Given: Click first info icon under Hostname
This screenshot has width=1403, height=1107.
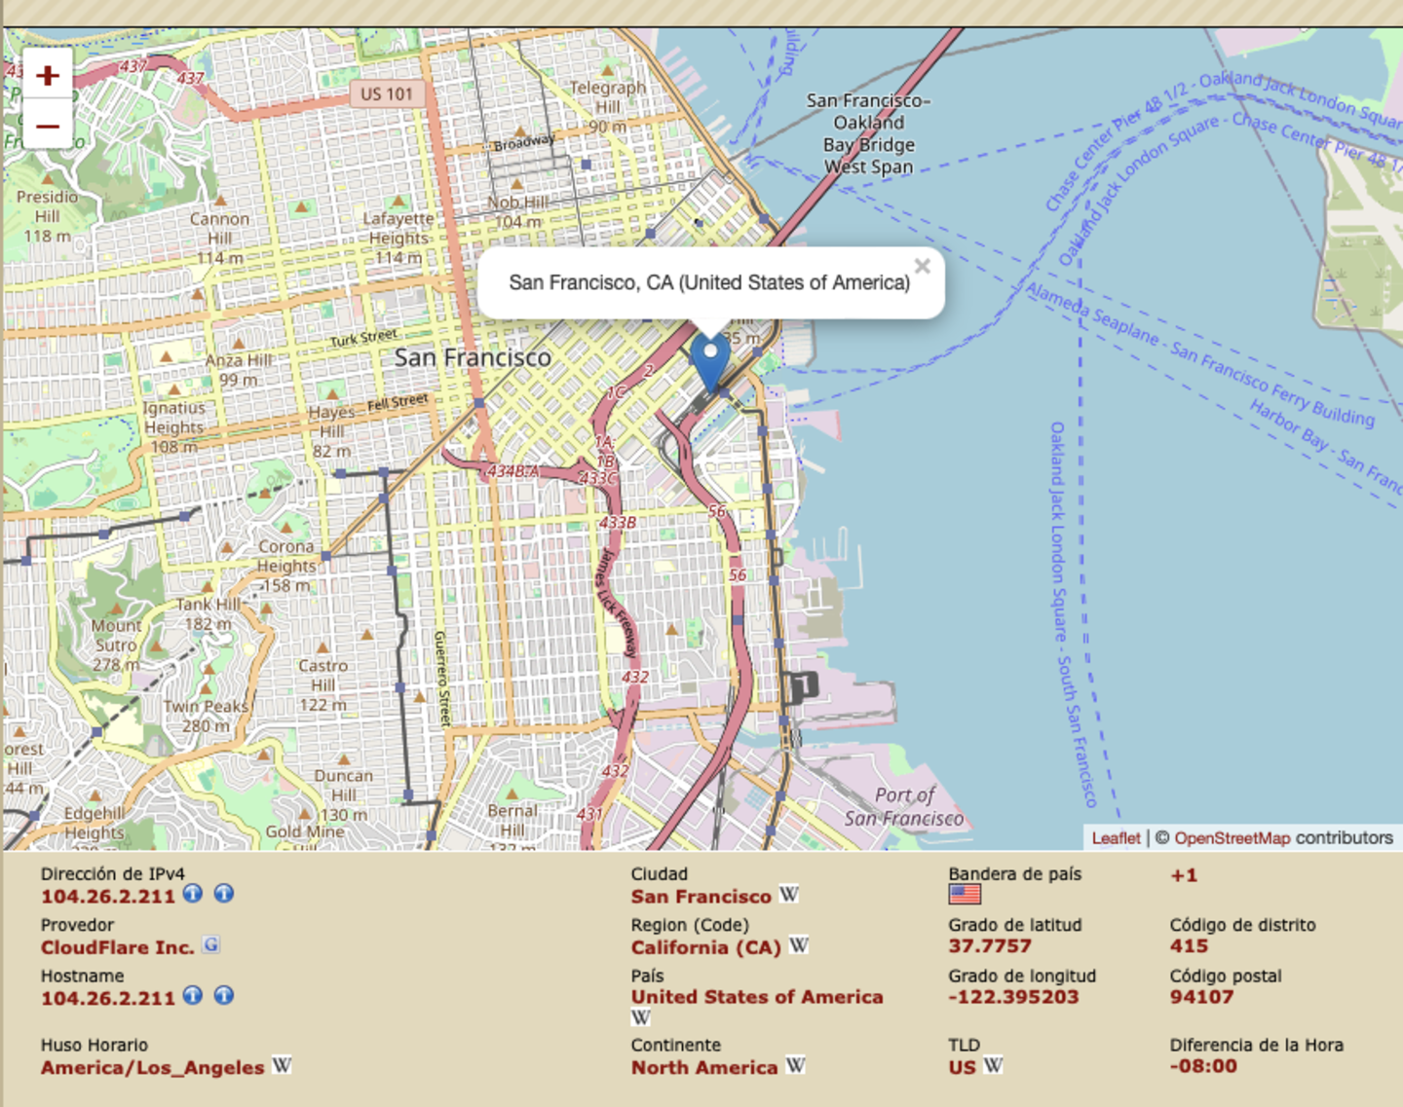Looking at the screenshot, I should [x=193, y=995].
